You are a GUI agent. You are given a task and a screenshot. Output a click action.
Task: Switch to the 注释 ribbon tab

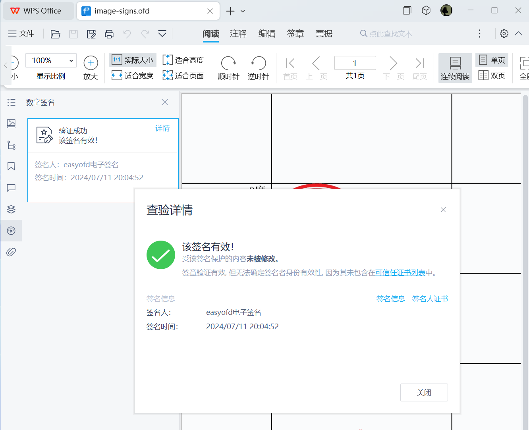point(238,34)
